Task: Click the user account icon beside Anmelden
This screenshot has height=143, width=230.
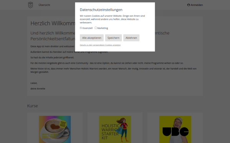Action: click(x=189, y=5)
